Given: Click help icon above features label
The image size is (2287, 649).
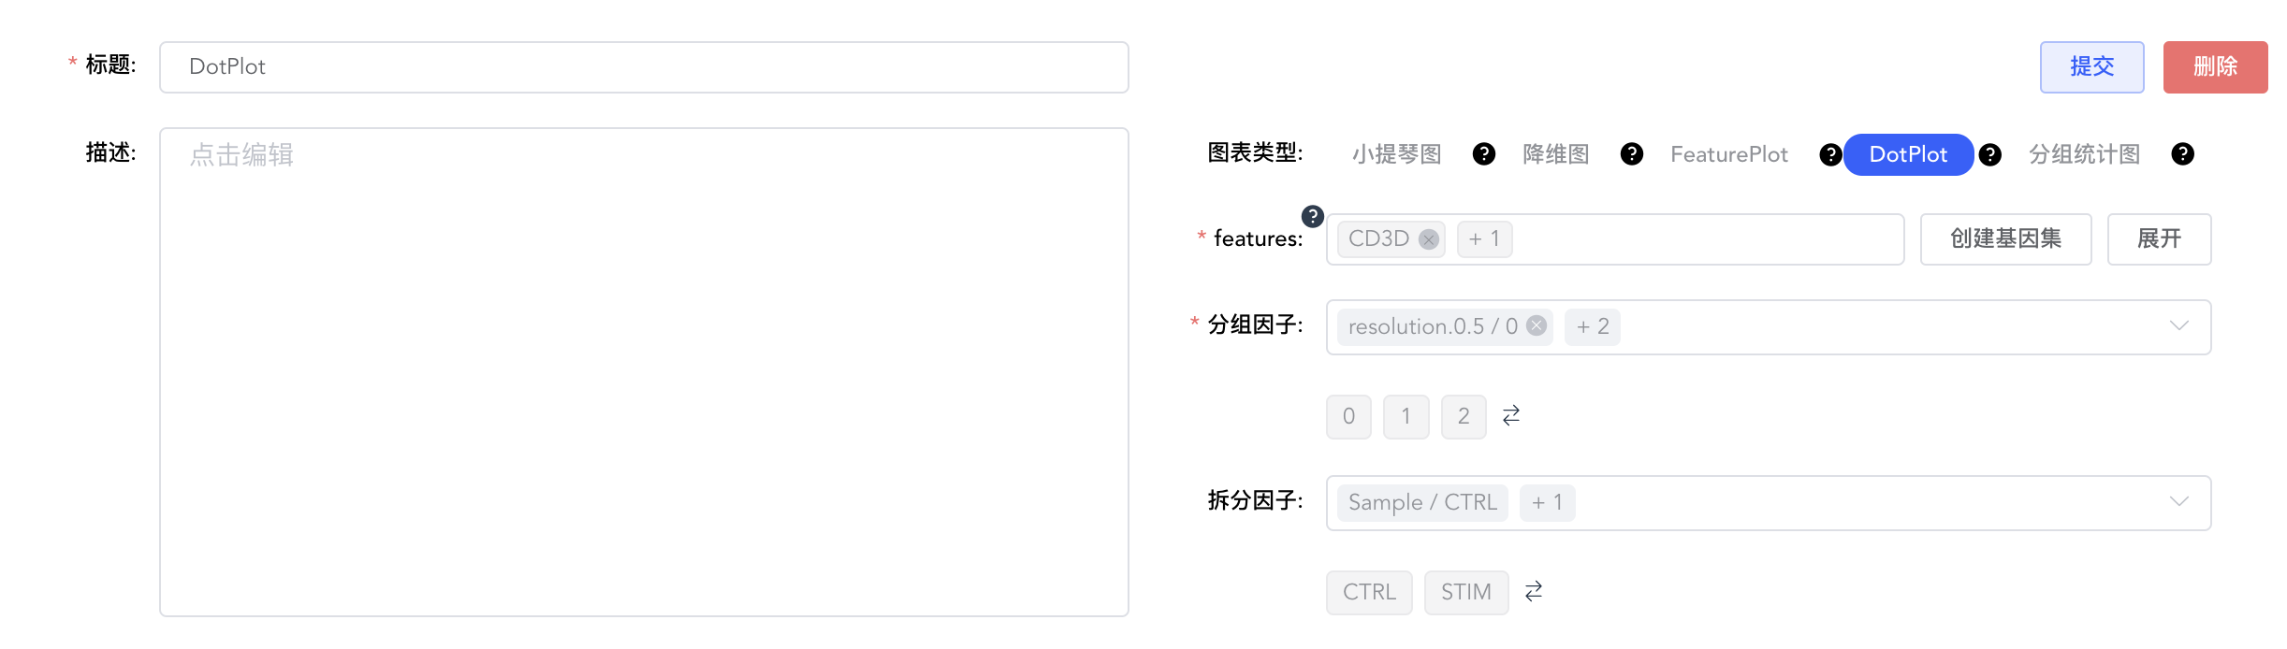Looking at the screenshot, I should point(1313,216).
